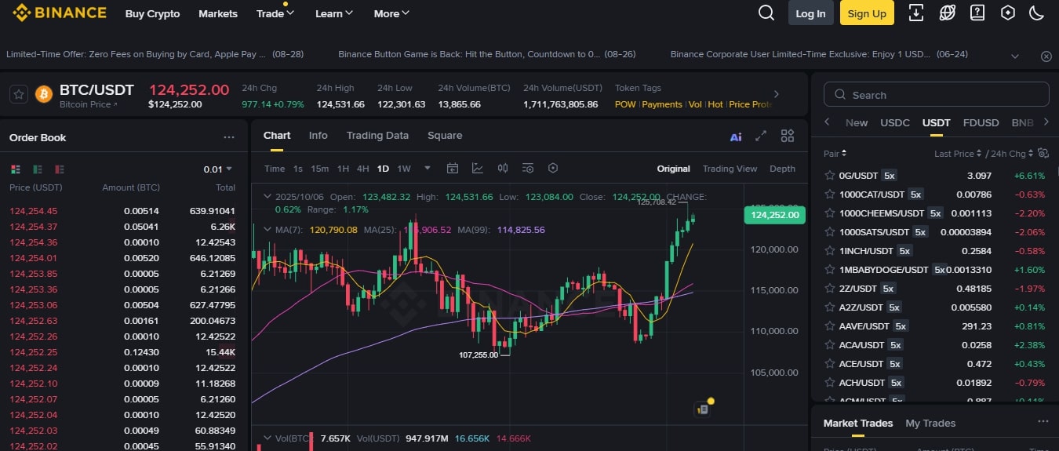Open the chart AI assistant icon

pyautogui.click(x=736, y=136)
